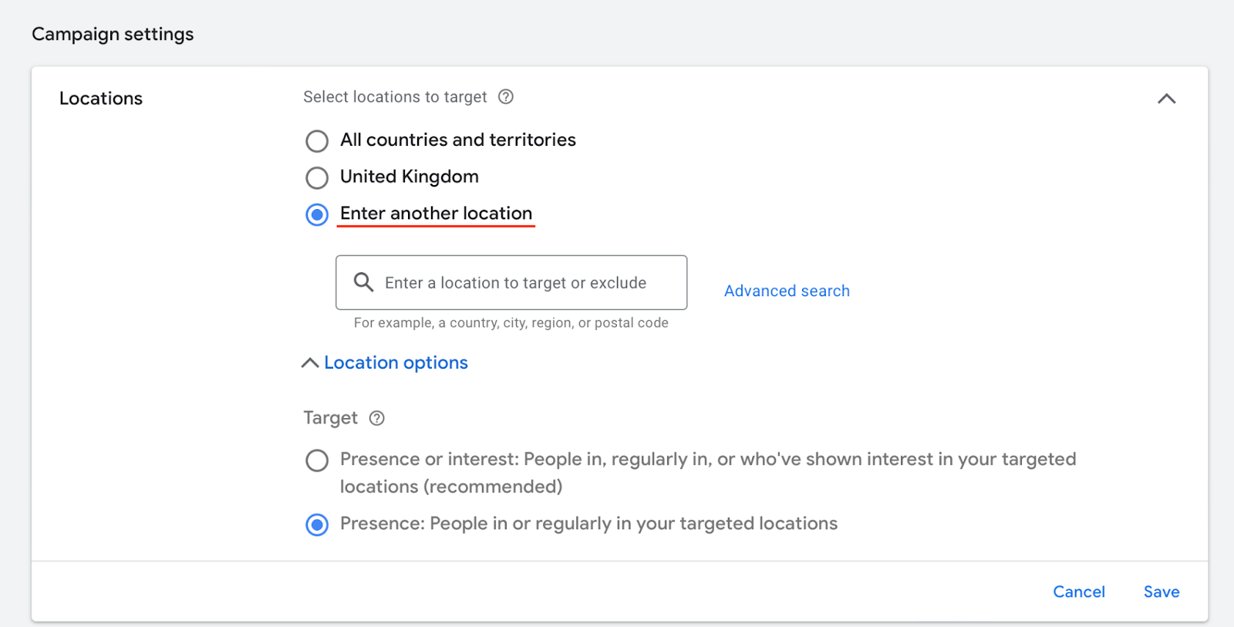Choose the United Kingdom radio option
This screenshot has width=1234, height=627.
(317, 178)
